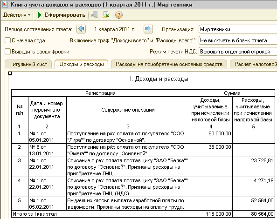Click the restore settings icon with green arrow

click(106, 15)
